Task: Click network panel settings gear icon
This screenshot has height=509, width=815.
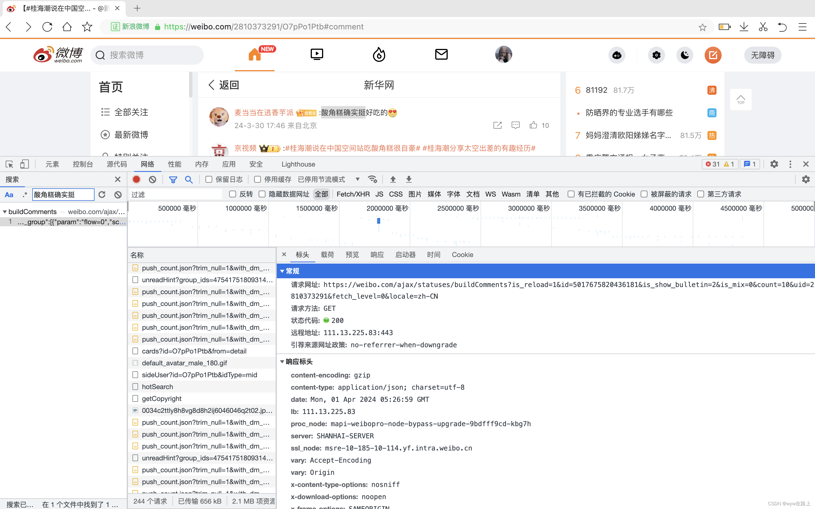Action: point(806,180)
